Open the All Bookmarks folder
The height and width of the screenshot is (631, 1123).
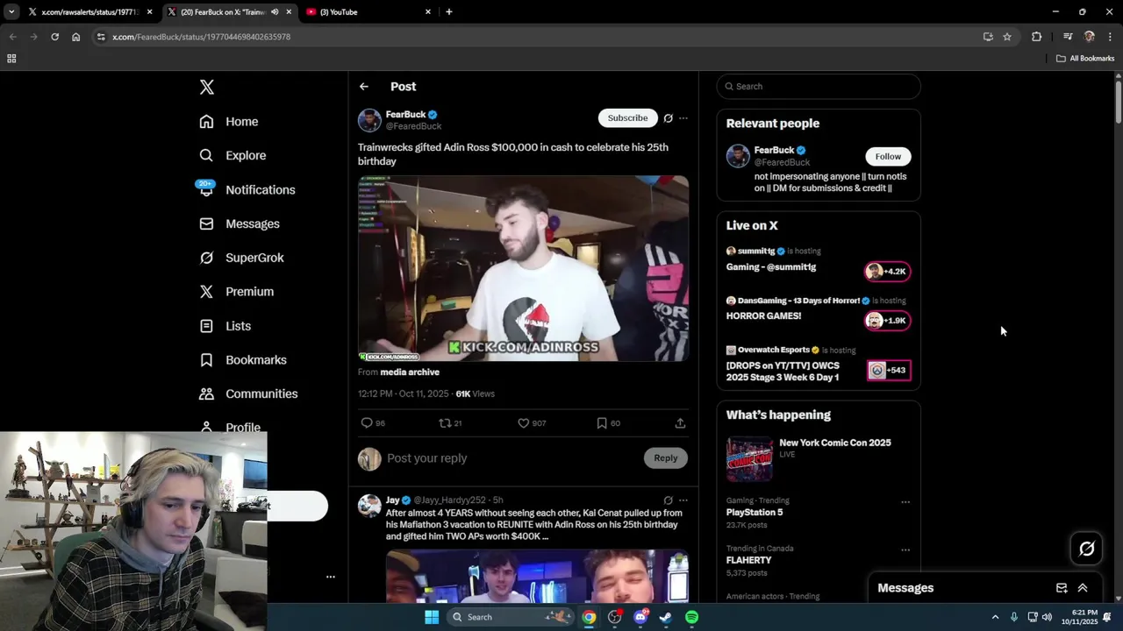(1085, 59)
